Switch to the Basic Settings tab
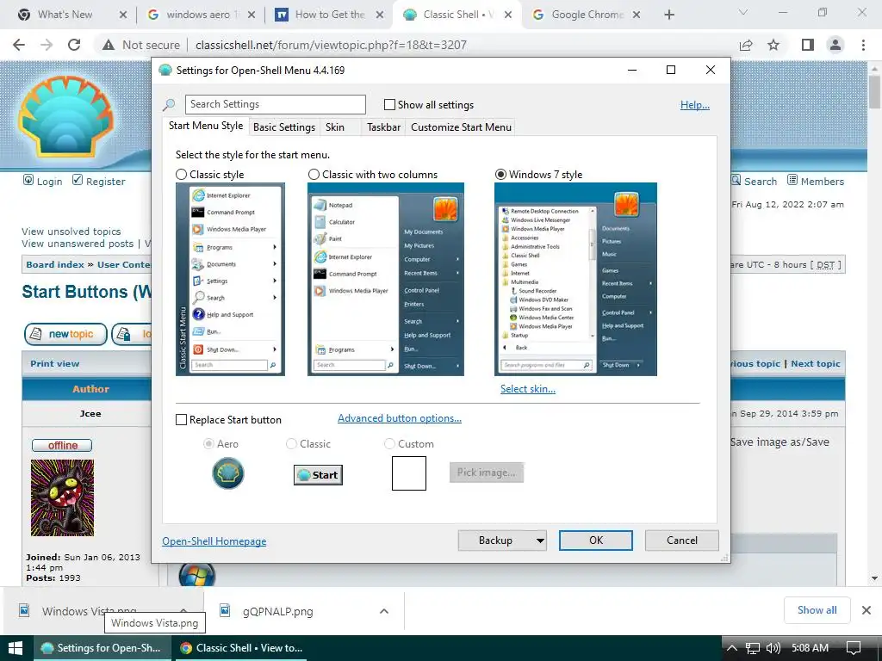882x661 pixels. pos(284,127)
